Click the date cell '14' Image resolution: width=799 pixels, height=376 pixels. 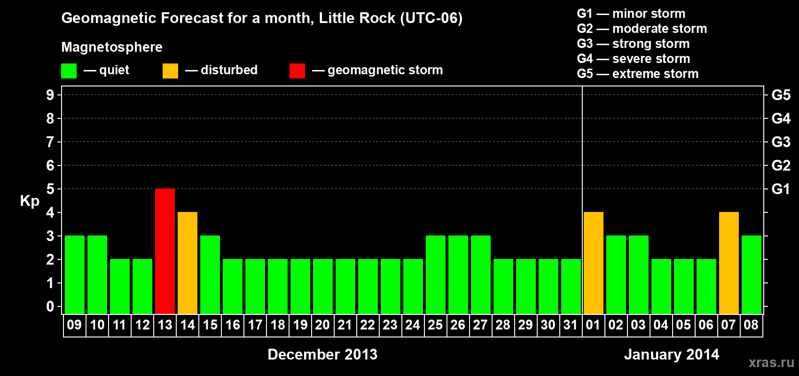[188, 325]
